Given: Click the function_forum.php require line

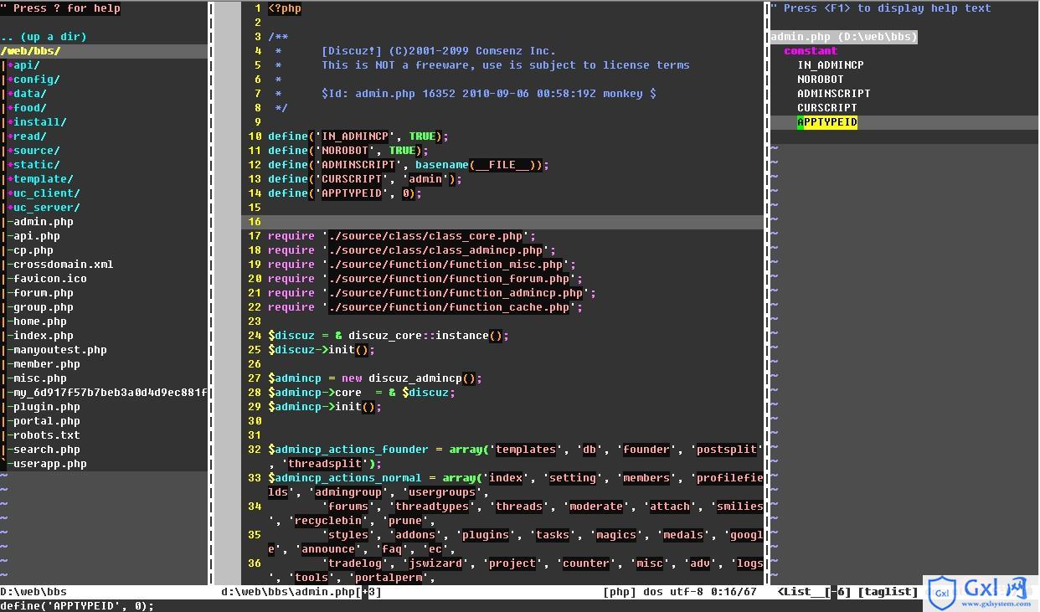Looking at the screenshot, I should (x=425, y=279).
